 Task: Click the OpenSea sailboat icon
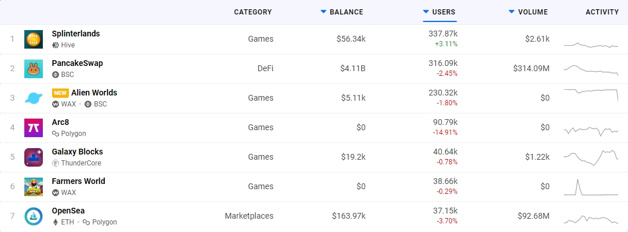pos(34,216)
